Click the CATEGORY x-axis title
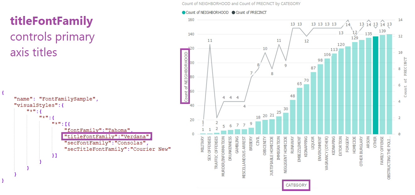415x195 pixels. [x=296, y=185]
